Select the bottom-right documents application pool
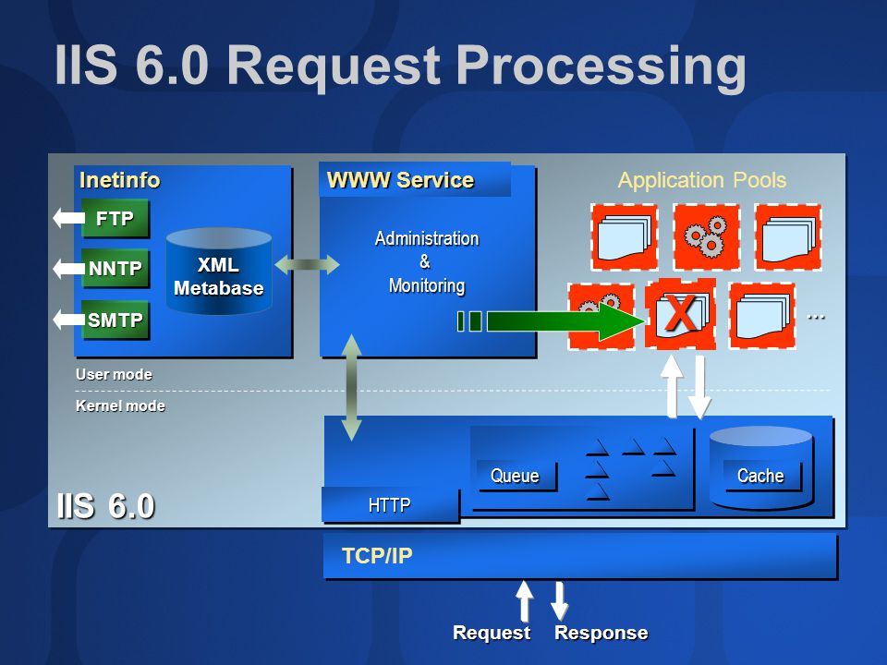This screenshot has height=665, width=887. click(762, 316)
